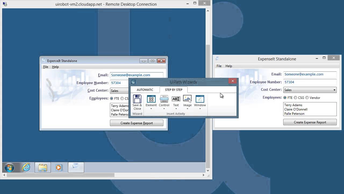The width and height of the screenshot is (344, 194).
Task: Select Terry Adams in the remote employee list
Action: [x=120, y=106]
